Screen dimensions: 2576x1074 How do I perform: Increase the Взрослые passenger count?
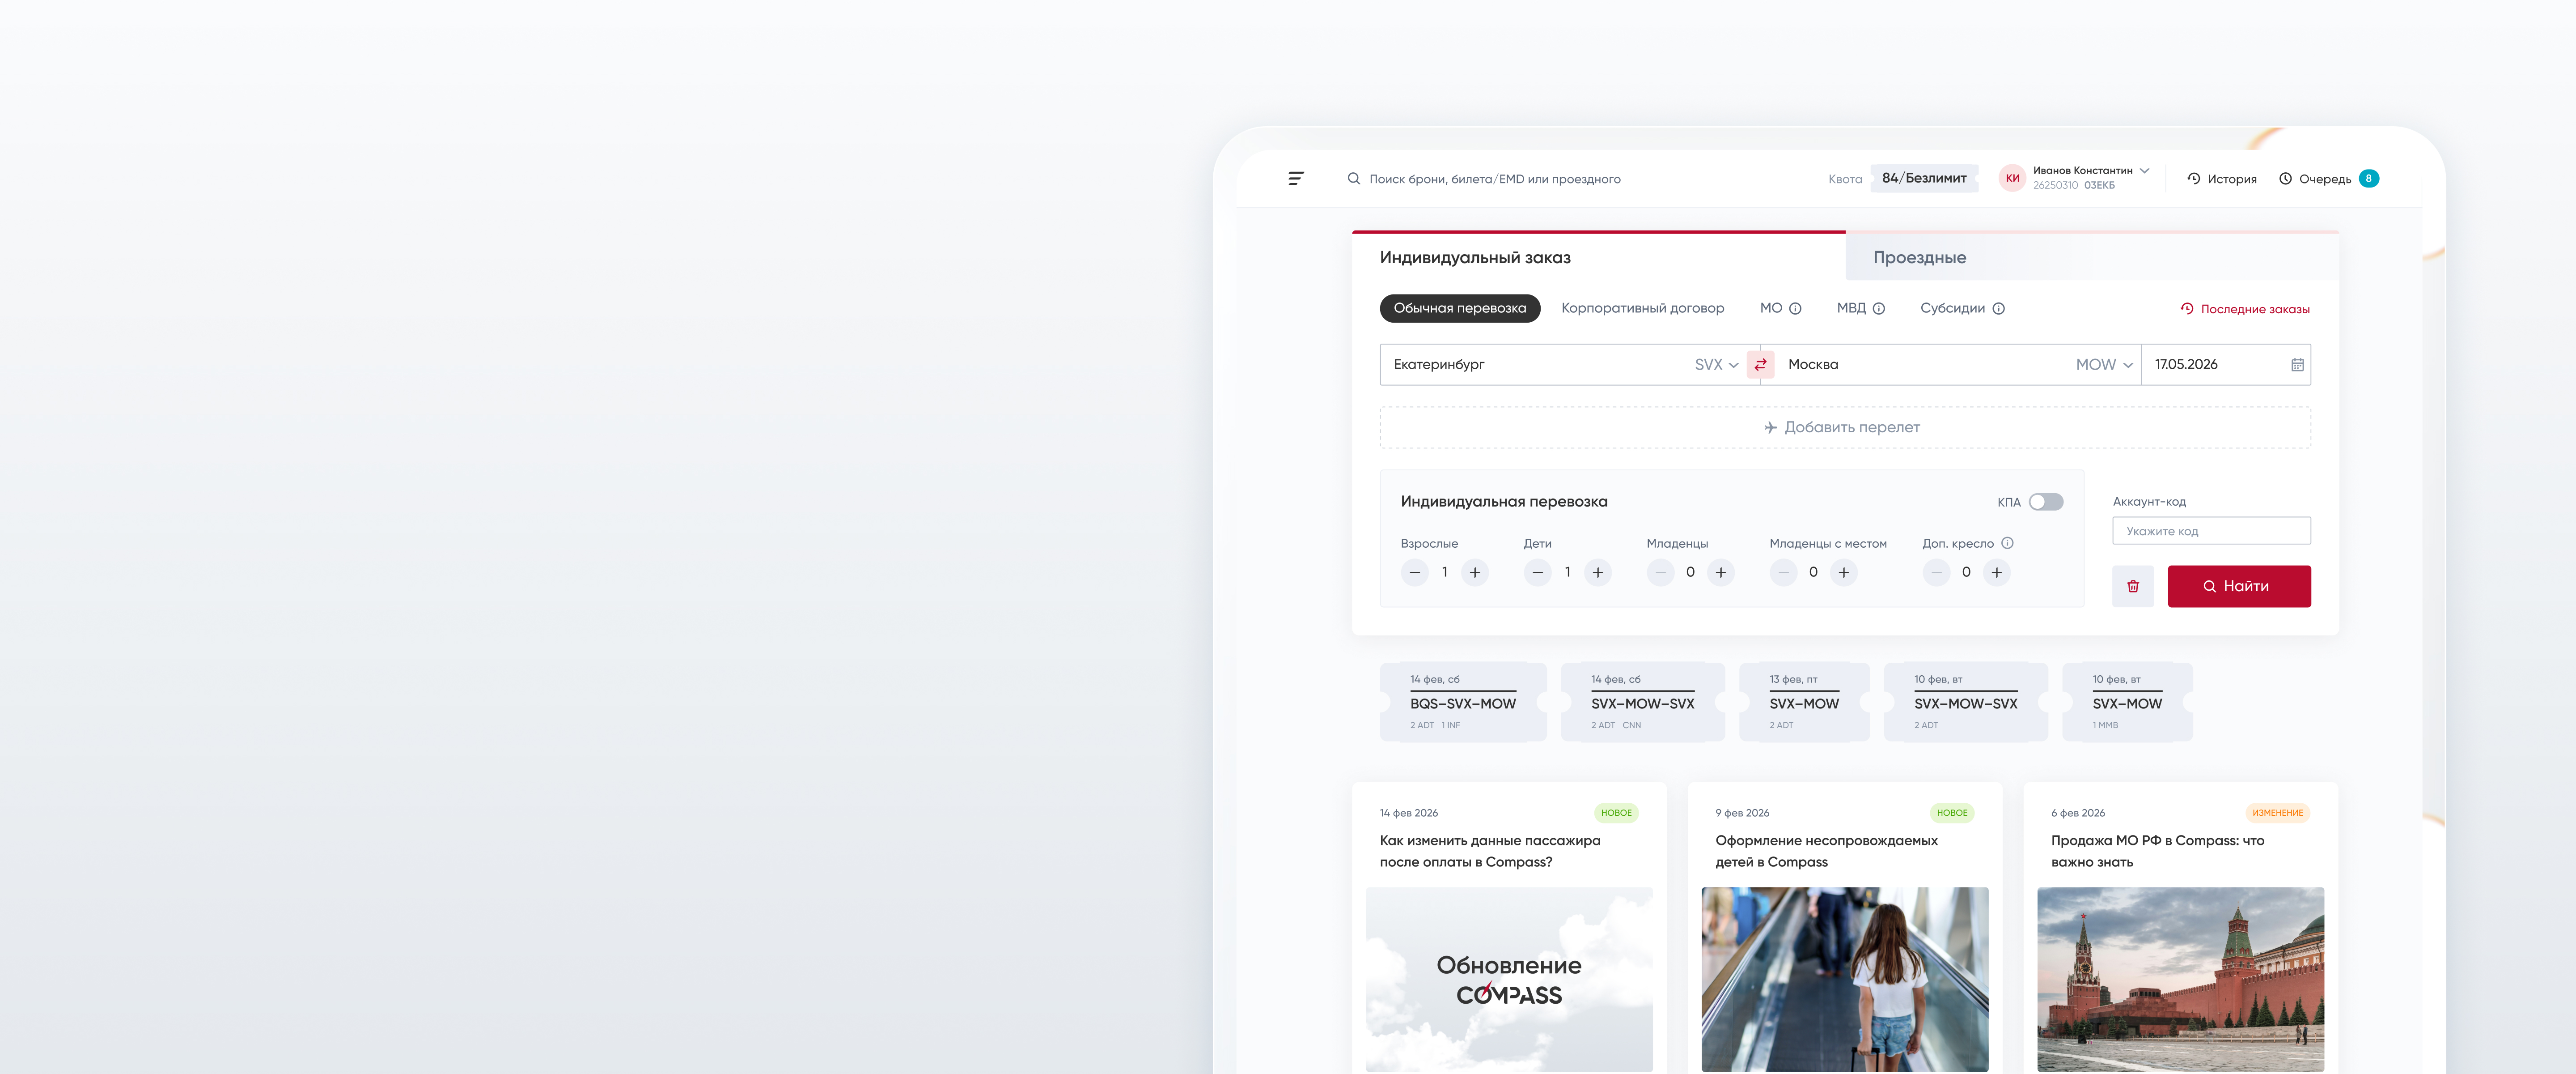pos(1474,572)
